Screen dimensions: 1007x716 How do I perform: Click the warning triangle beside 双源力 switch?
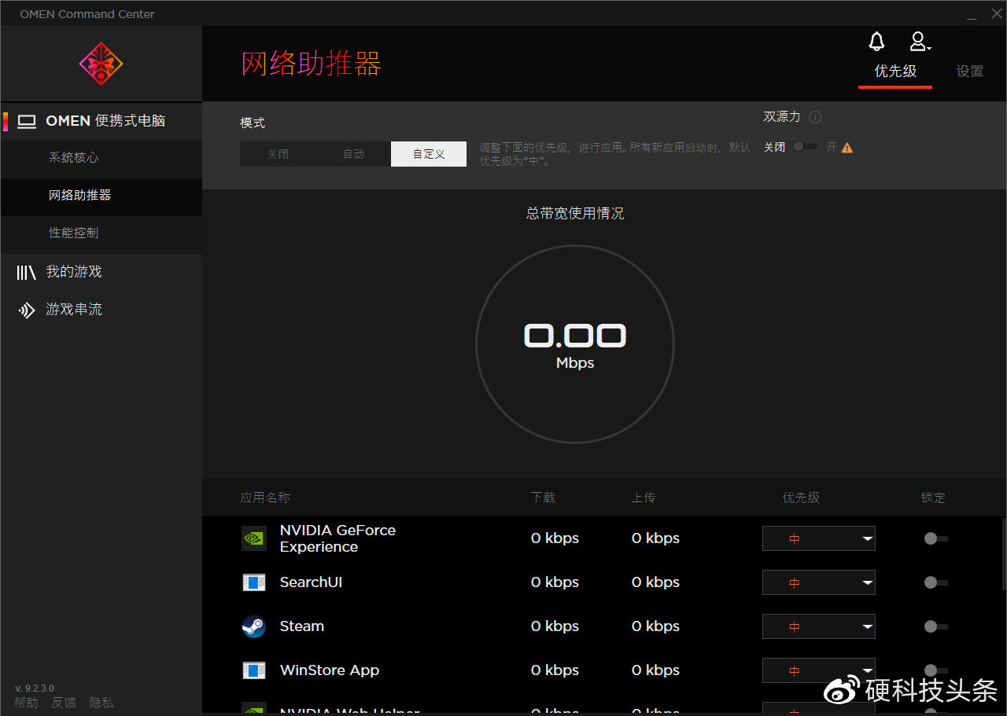847,146
